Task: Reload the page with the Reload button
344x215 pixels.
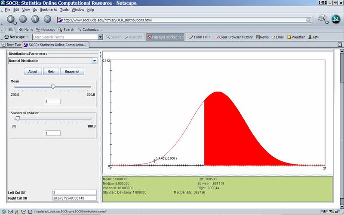Action: [35, 19]
